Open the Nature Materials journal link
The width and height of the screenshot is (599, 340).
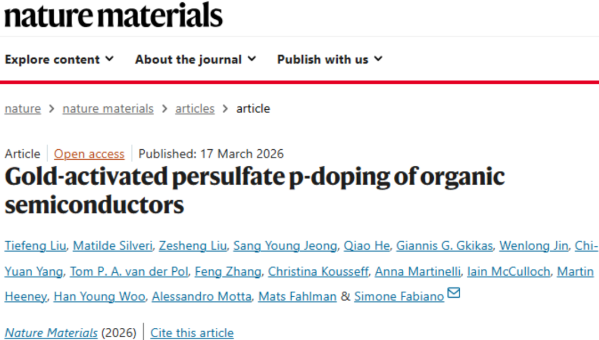51,333
